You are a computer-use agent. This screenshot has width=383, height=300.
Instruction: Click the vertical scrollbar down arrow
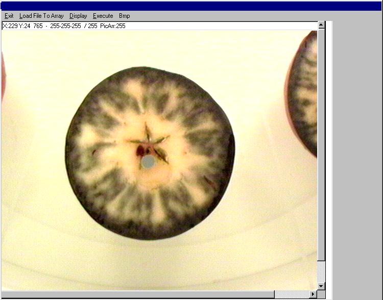pyautogui.click(x=321, y=286)
